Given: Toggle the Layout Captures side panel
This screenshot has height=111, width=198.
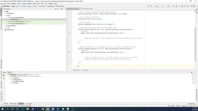Looking at the screenshot, I should click(1, 96).
